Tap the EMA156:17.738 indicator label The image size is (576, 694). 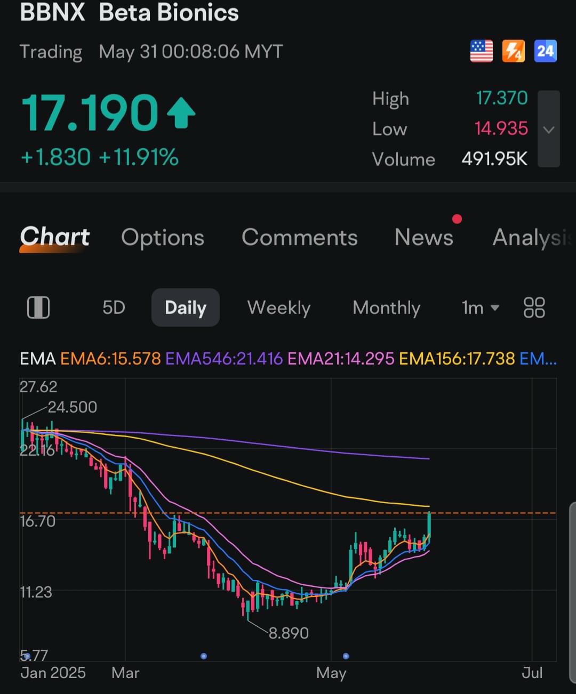click(x=457, y=358)
